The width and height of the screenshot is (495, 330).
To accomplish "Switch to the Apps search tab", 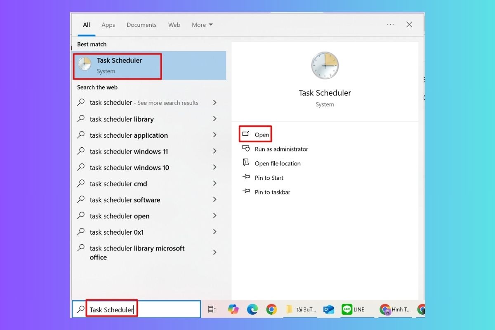I will (108, 25).
